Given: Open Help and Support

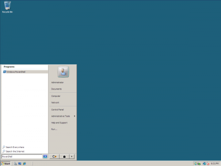Looking at the screenshot, I should (59, 123).
